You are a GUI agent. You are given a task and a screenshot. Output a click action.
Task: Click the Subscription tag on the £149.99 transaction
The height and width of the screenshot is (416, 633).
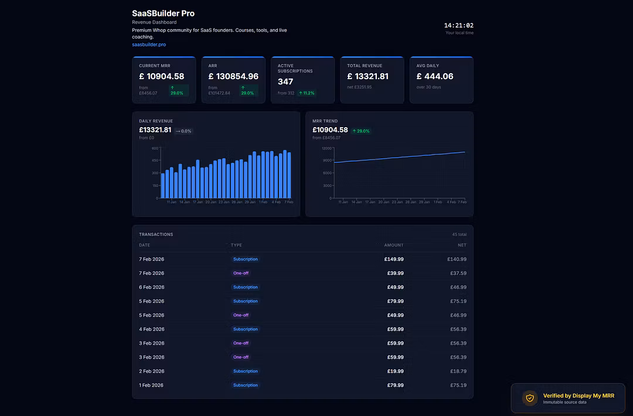[x=245, y=259]
